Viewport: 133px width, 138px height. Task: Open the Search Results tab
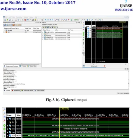40,91
